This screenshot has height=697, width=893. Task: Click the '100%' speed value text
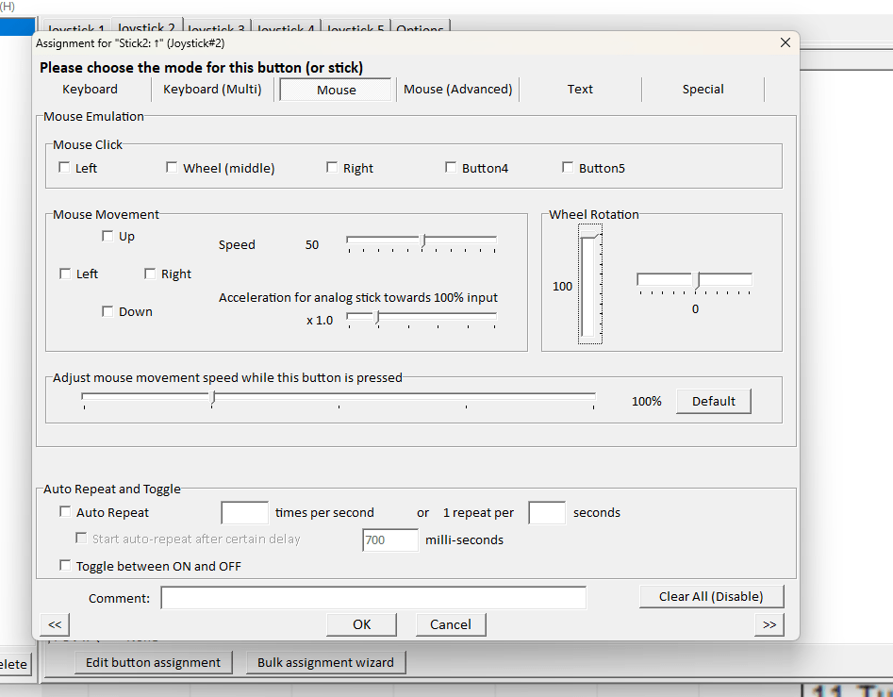[646, 402]
